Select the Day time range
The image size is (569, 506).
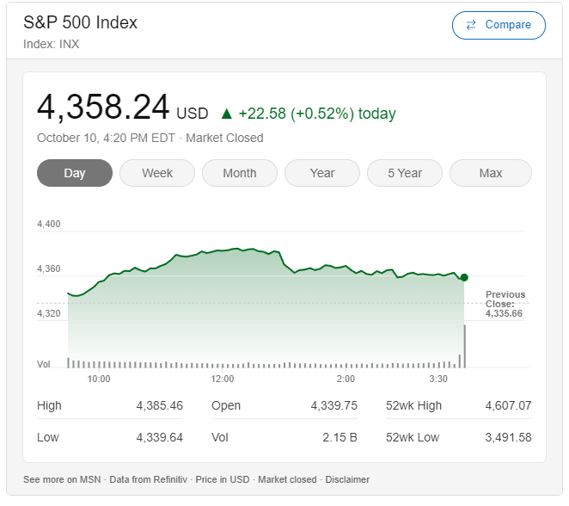point(75,173)
